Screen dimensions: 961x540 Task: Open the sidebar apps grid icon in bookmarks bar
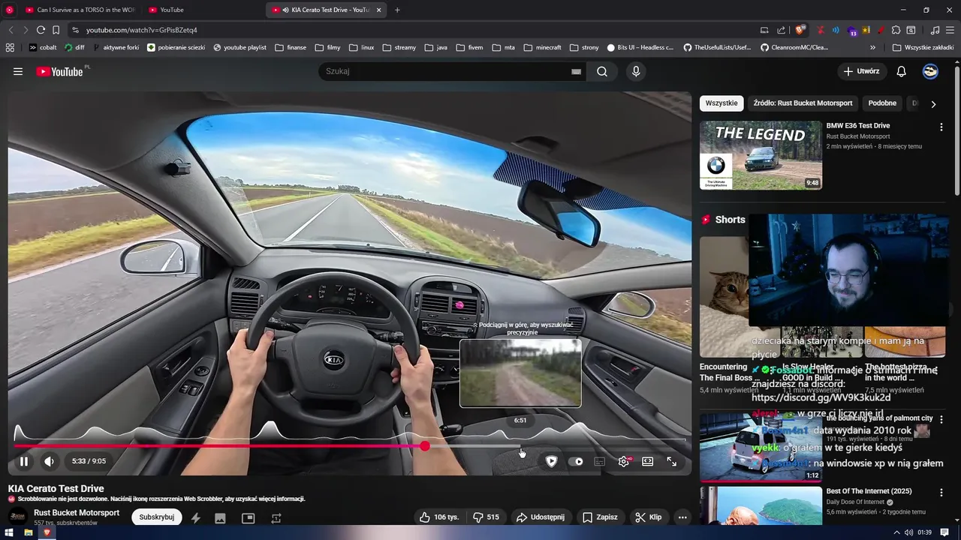(x=10, y=47)
